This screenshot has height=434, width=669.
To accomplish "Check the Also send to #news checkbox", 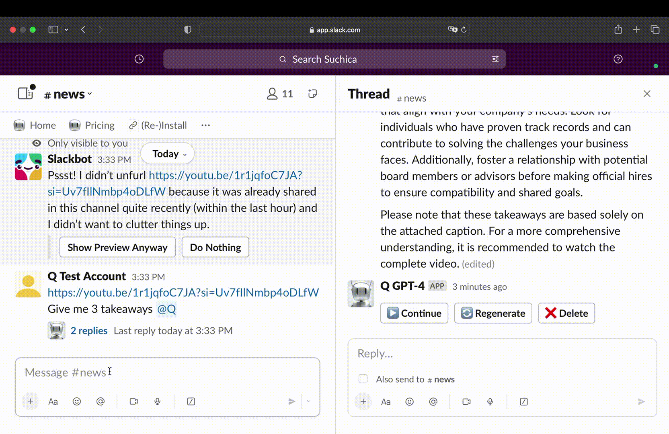I will [x=363, y=379].
